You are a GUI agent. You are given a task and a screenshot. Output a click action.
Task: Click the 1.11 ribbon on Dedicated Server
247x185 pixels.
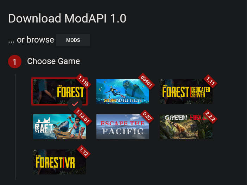point(210,81)
